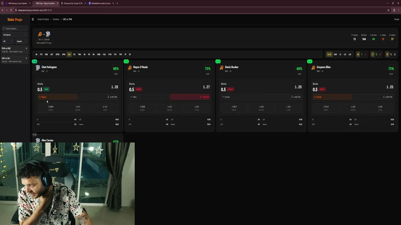Filter by green up-arrow overs
The width and height of the screenshot is (401, 225).
pyautogui.click(x=362, y=54)
